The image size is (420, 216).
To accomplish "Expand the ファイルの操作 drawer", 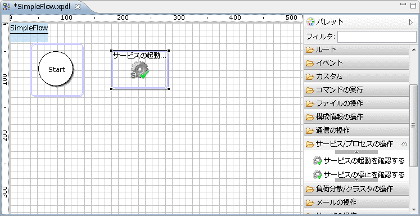I will click(x=356, y=103).
